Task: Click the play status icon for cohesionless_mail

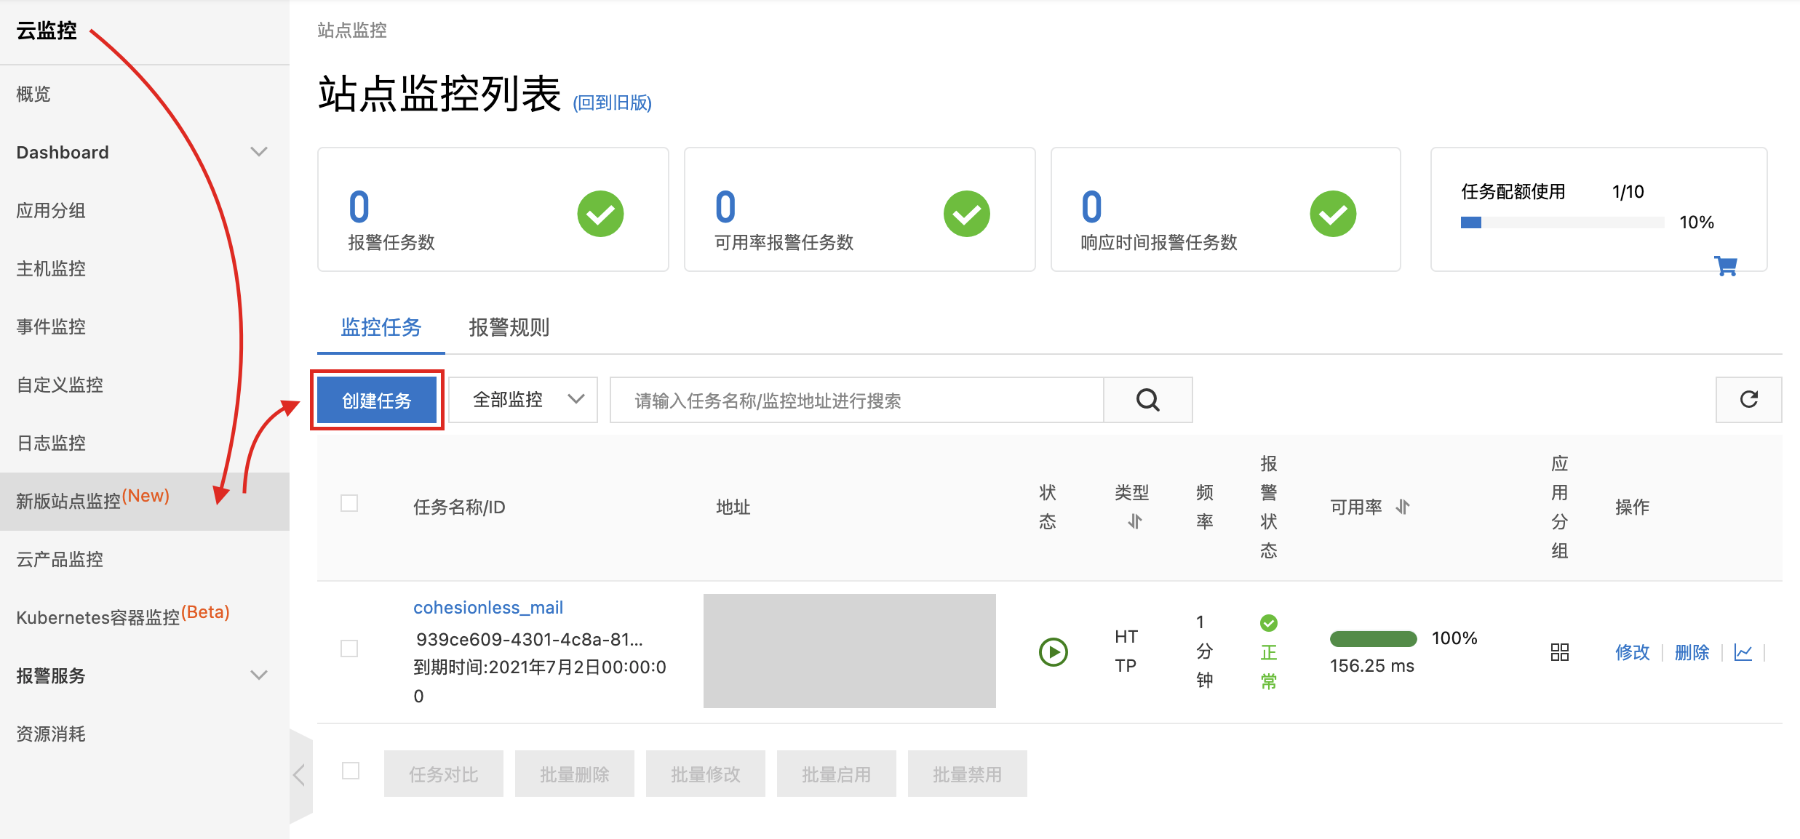Action: [1053, 651]
